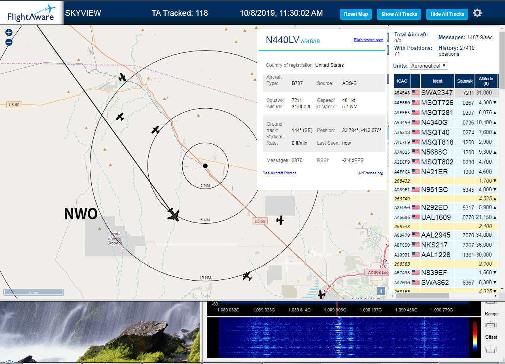This screenshot has height=364, width=505.
Task: Zoom in with the plus button
Action: point(9,33)
